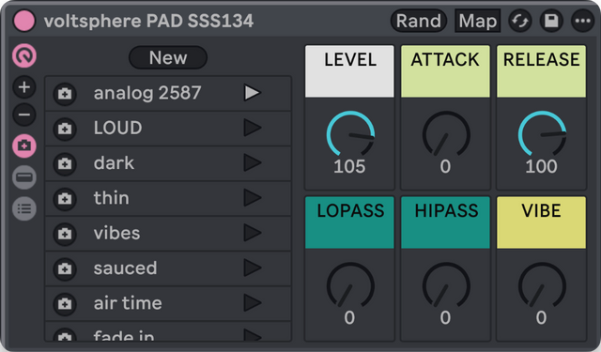The image size is (601, 352).
Task: Select the air time variation name
Action: 128,303
